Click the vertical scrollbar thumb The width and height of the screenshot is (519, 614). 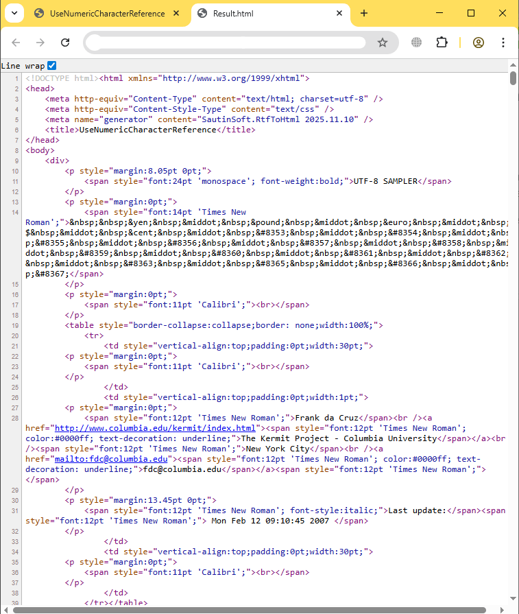pos(513,78)
